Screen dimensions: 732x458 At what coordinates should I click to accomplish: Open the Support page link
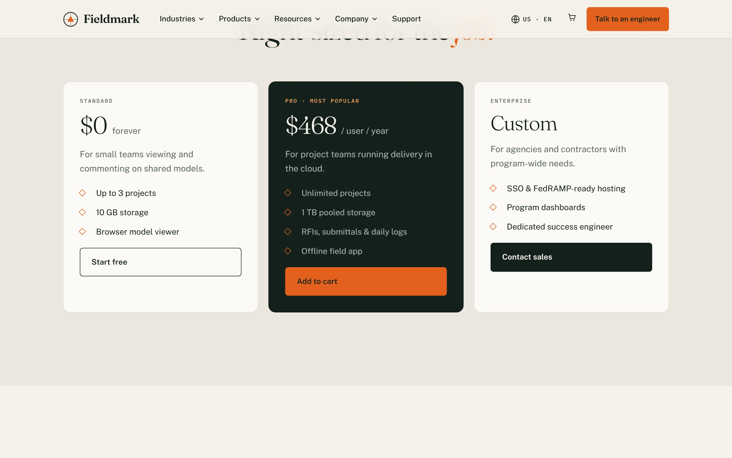pyautogui.click(x=406, y=19)
